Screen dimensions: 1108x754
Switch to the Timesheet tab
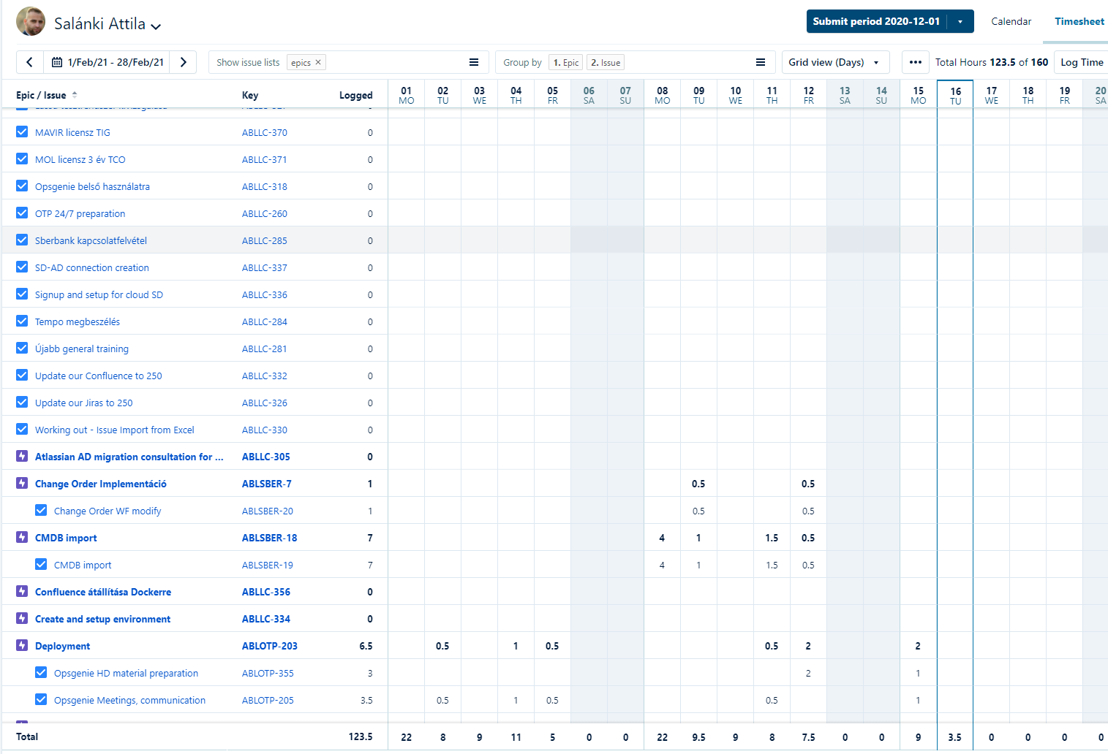[x=1079, y=21]
